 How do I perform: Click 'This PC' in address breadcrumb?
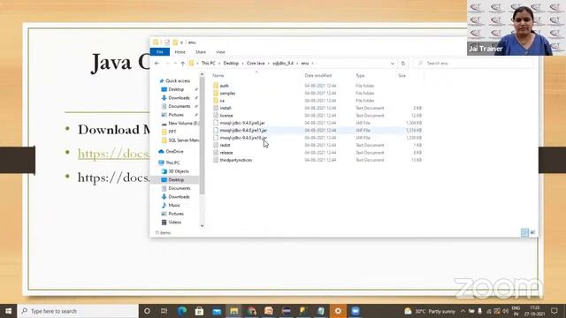pos(209,63)
